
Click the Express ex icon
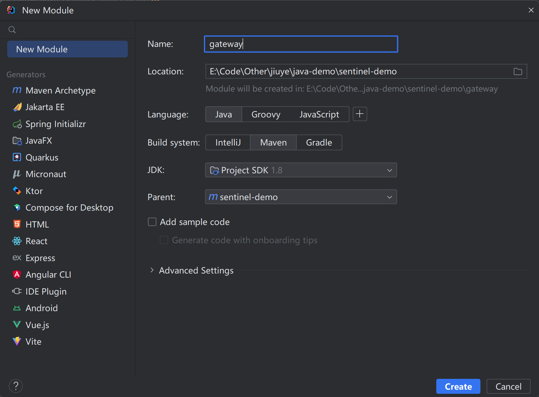coord(17,258)
